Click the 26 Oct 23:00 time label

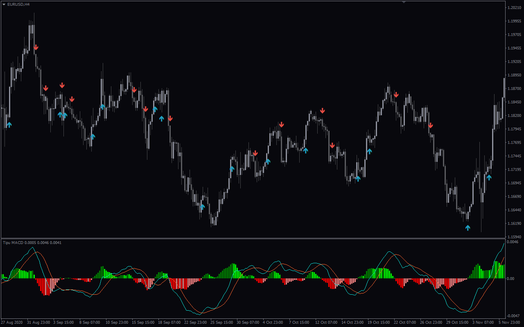pos(431,323)
